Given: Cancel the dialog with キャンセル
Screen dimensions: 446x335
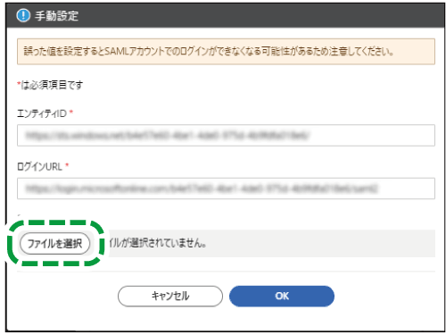Looking at the screenshot, I should tap(170, 296).
